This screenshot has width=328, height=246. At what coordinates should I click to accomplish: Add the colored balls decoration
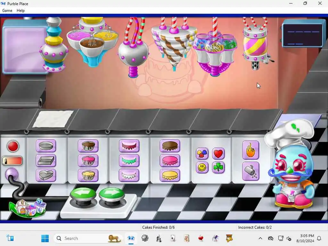(x=202, y=153)
